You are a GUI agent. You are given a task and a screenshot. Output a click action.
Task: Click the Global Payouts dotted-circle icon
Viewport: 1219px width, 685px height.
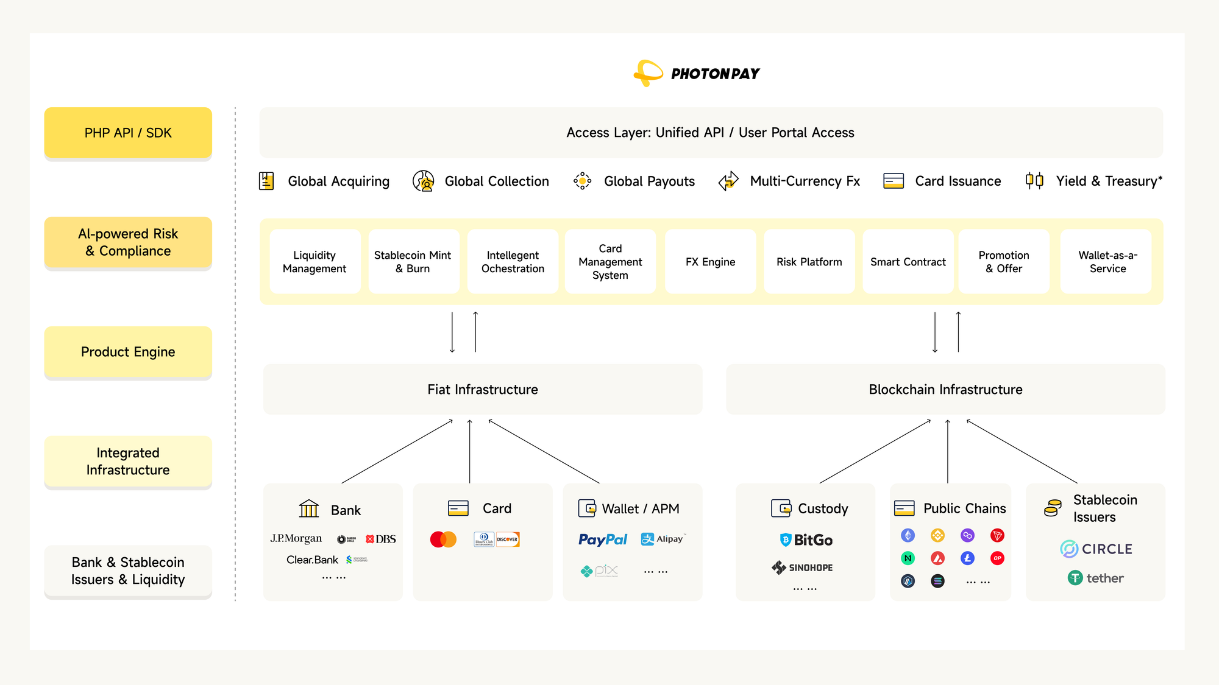[x=582, y=181]
